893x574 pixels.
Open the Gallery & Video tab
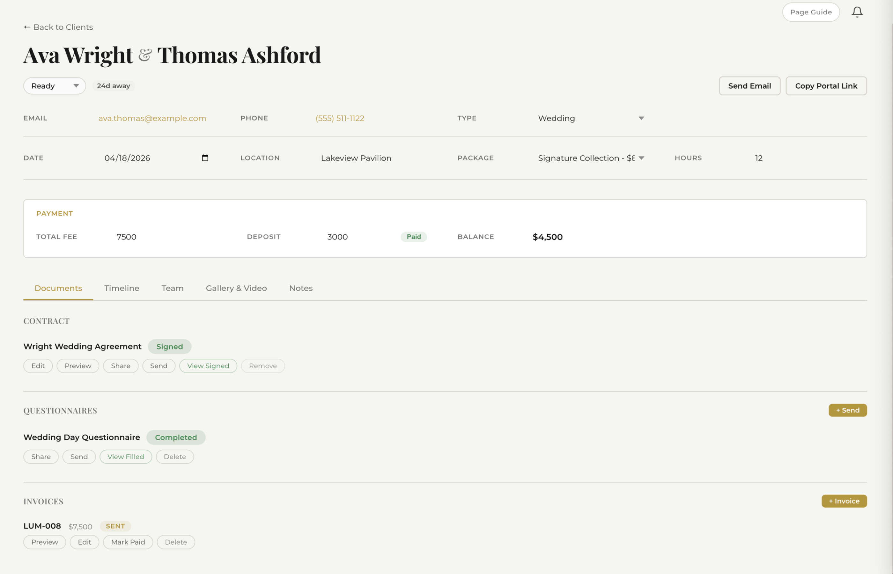pyautogui.click(x=236, y=288)
